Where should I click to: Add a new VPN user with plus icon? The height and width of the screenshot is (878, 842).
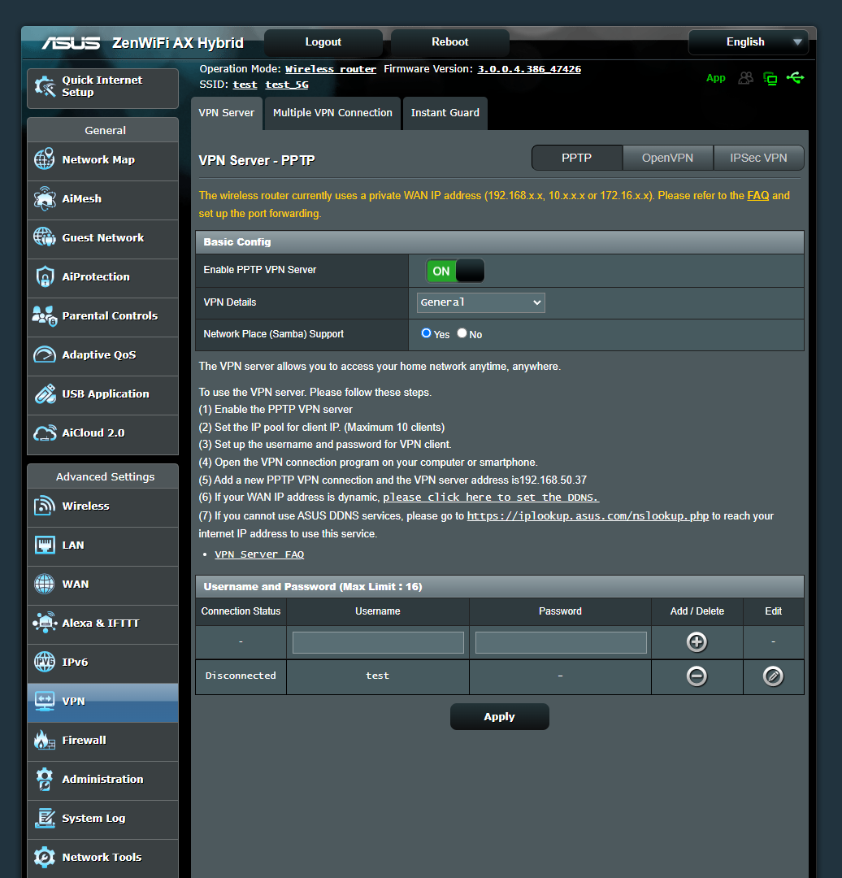(697, 641)
